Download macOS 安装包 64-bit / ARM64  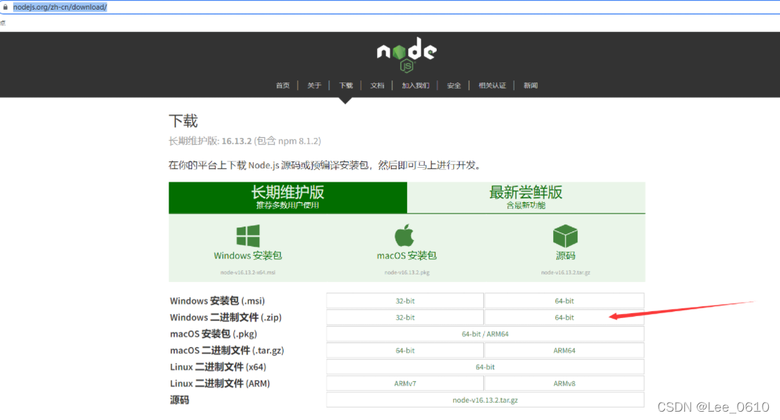(x=485, y=333)
